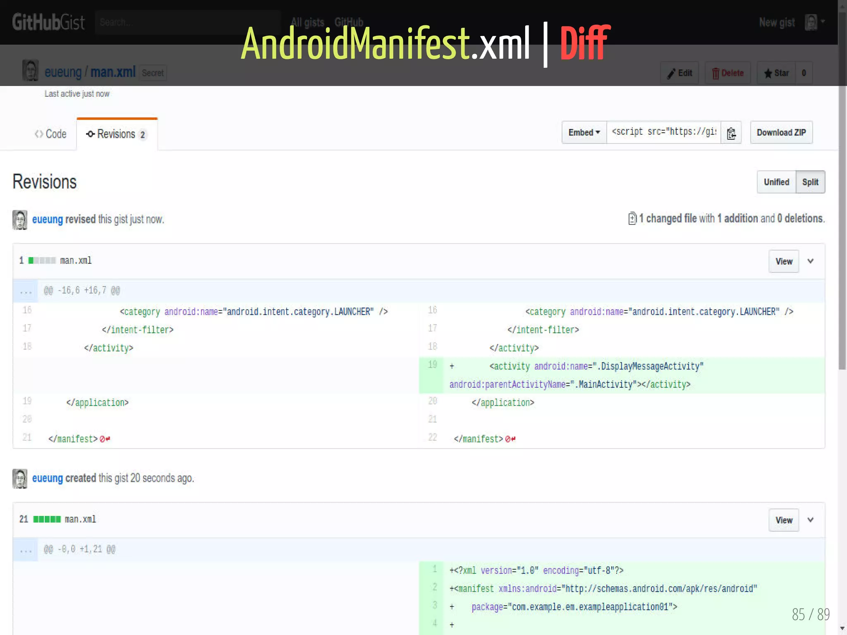The width and height of the screenshot is (847, 635).
Task: View man.xml in the first revision
Action: 784,261
